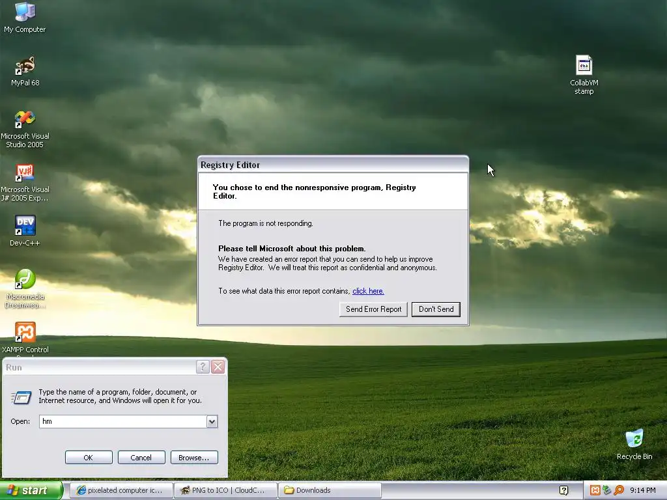The width and height of the screenshot is (667, 500).
Task: Click into the Open text field containing 'hm'
Action: (123, 421)
